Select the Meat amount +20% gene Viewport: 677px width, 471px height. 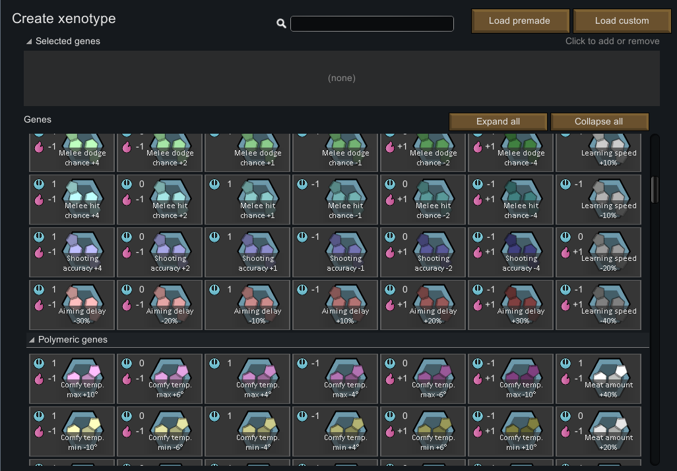(598, 431)
